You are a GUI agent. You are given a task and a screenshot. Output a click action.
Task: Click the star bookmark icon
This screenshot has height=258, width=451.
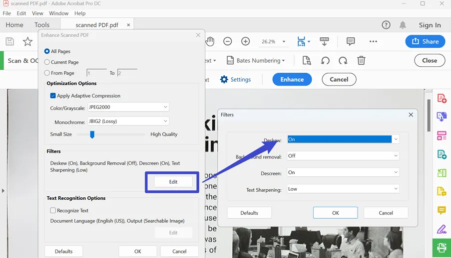click(27, 42)
